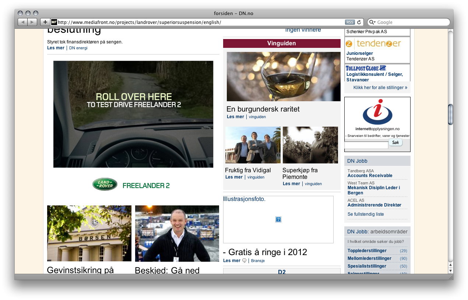Open Spesialiststillinger category

point(367,266)
